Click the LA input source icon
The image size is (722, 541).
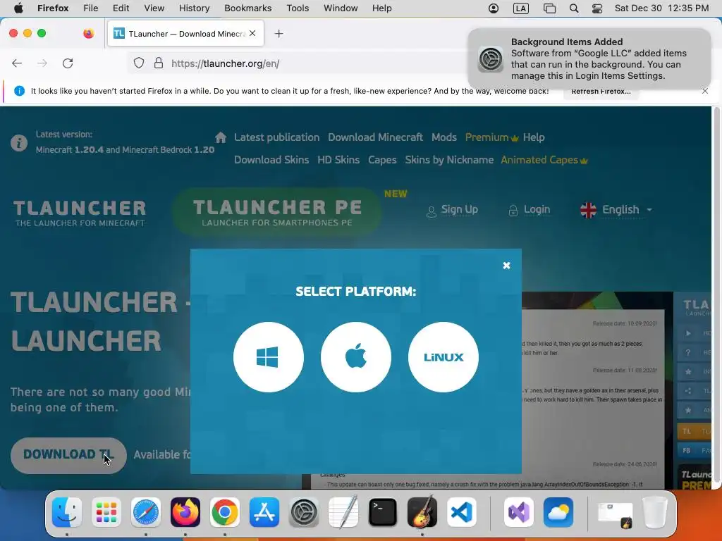pyautogui.click(x=521, y=8)
